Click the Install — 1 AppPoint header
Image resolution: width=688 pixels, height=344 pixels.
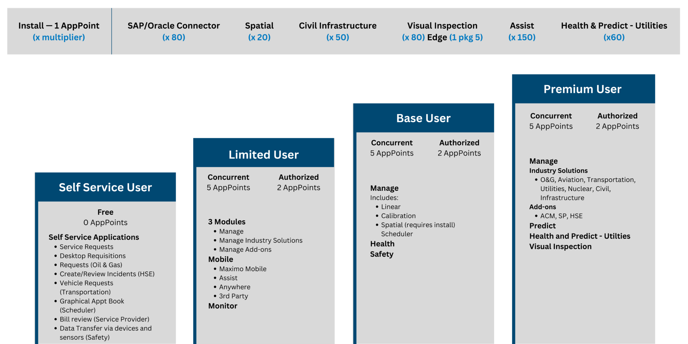coord(58,31)
